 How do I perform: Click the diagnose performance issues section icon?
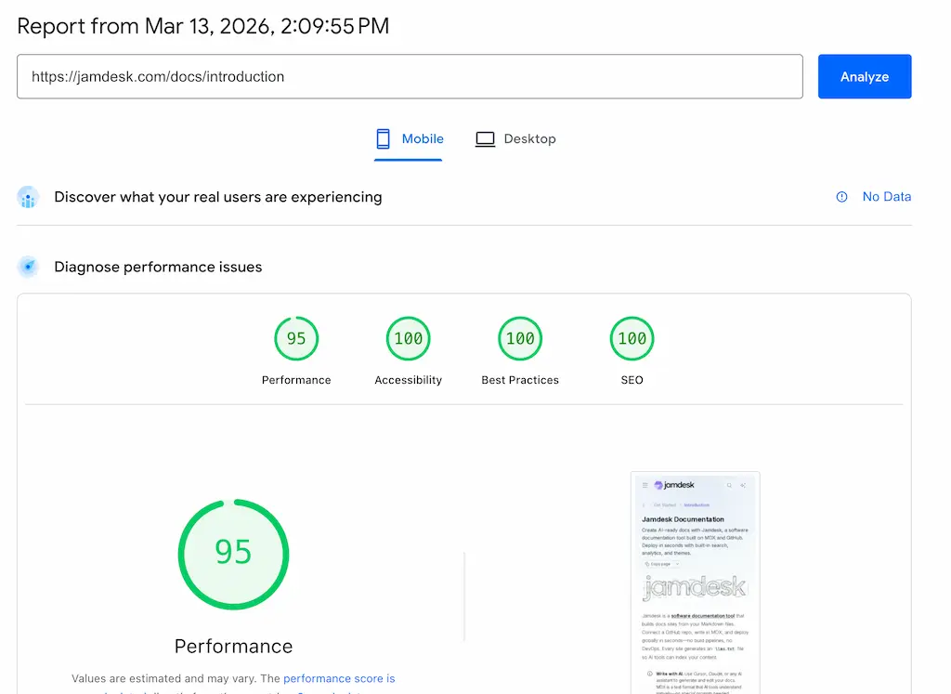28,267
